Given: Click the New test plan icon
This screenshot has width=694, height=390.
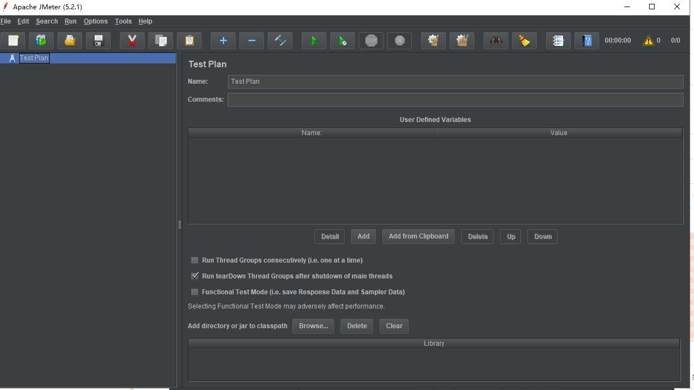Looking at the screenshot, I should (13, 40).
